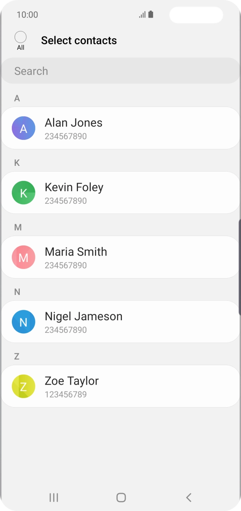Tap Zoe Taylor's yellow avatar icon
The height and width of the screenshot is (511, 241).
coord(24,387)
